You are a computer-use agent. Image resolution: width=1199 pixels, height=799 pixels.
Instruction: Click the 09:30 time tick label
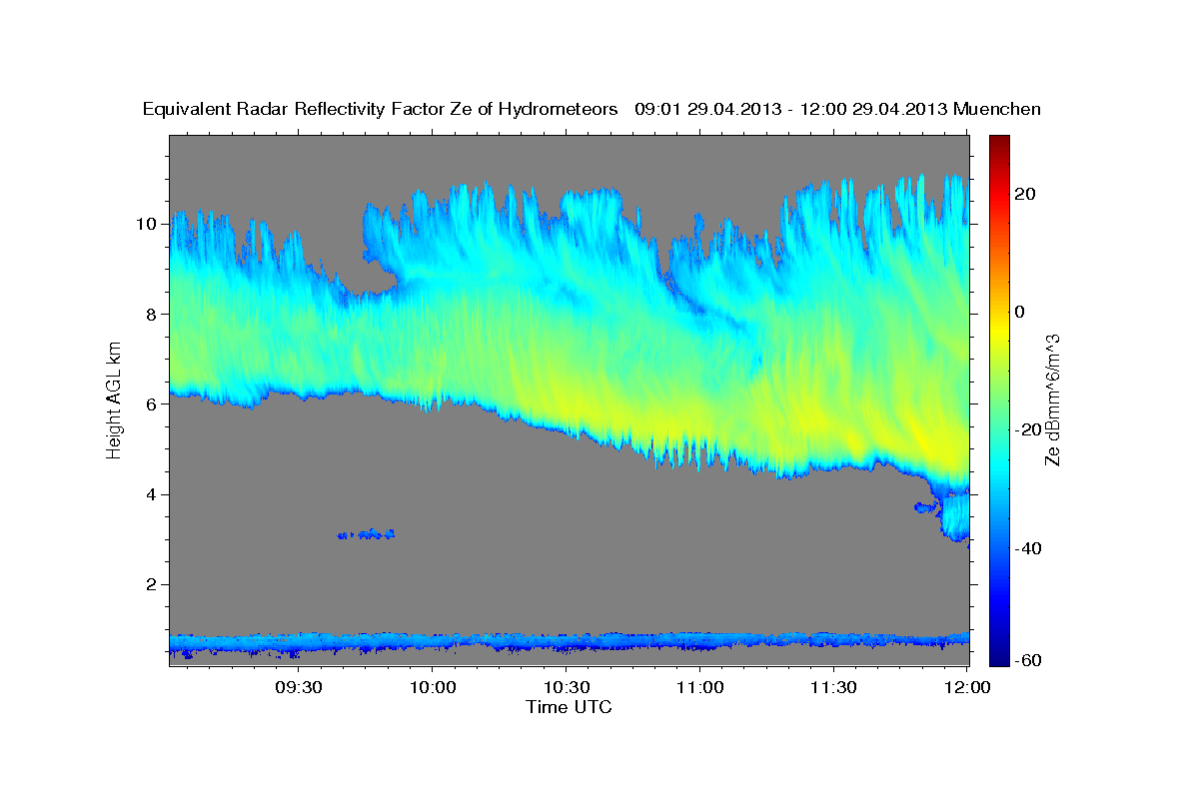point(299,688)
